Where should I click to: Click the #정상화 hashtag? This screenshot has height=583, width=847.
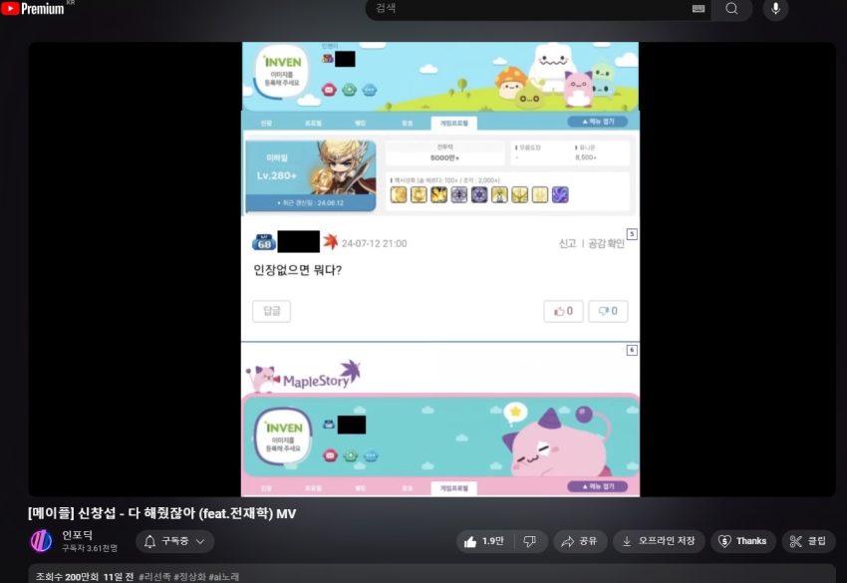190,576
